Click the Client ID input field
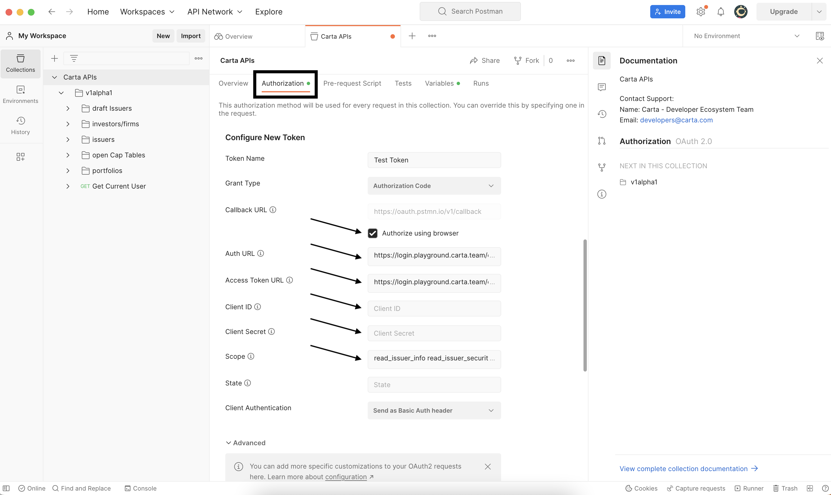831x495 pixels. pos(434,308)
